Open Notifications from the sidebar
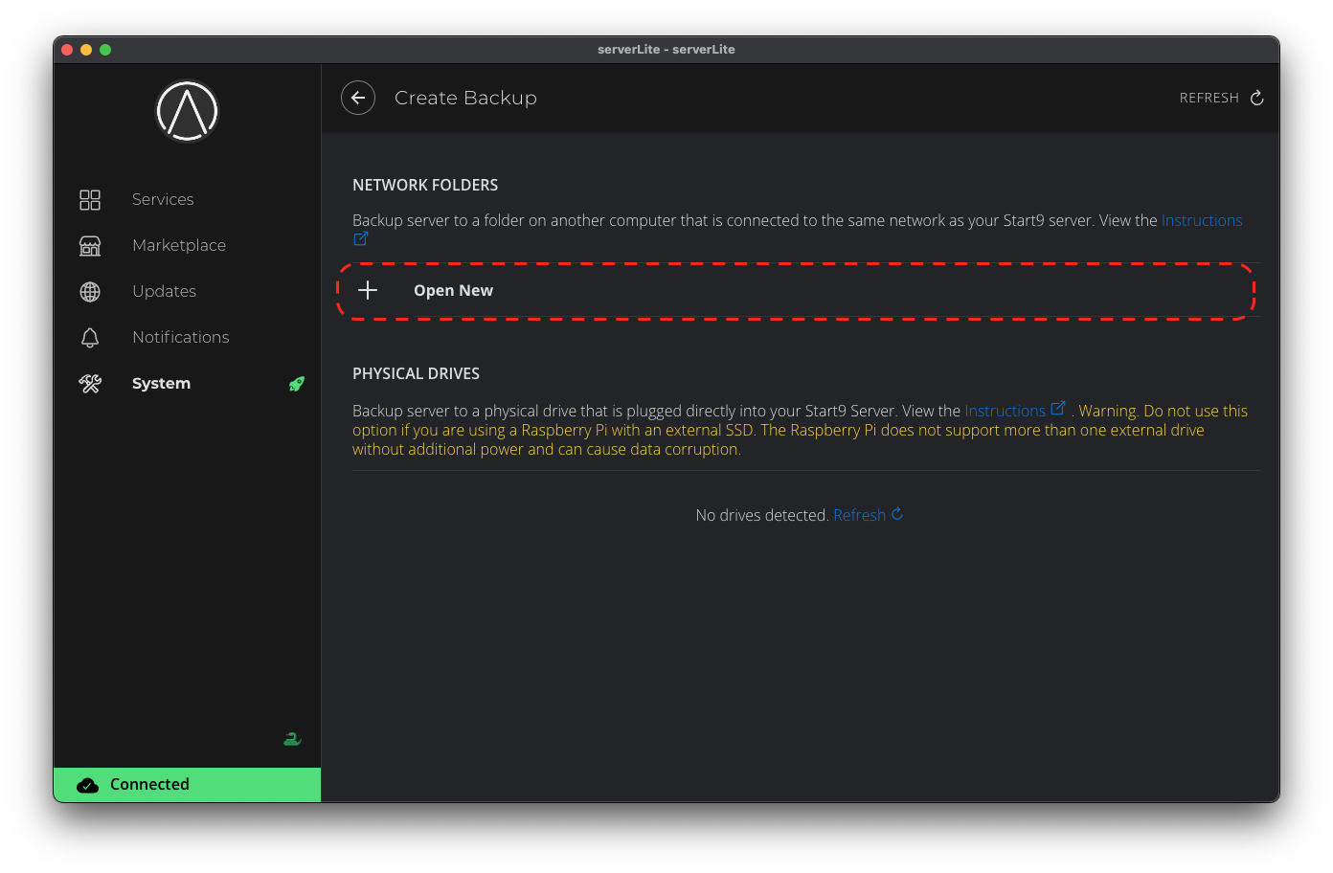 tap(180, 337)
